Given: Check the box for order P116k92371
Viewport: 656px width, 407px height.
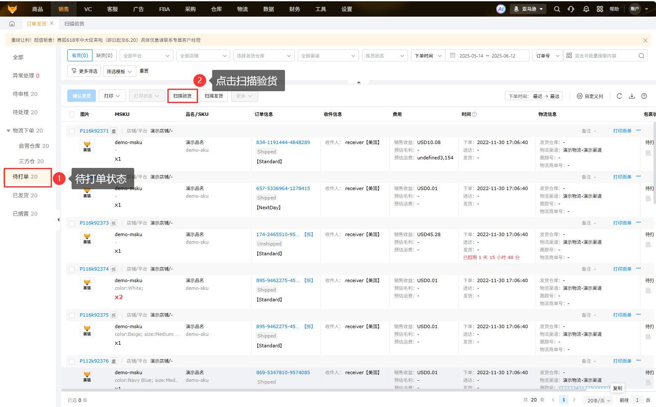Looking at the screenshot, I should (72, 131).
